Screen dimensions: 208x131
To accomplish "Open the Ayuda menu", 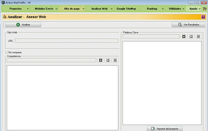I will (193, 9).
